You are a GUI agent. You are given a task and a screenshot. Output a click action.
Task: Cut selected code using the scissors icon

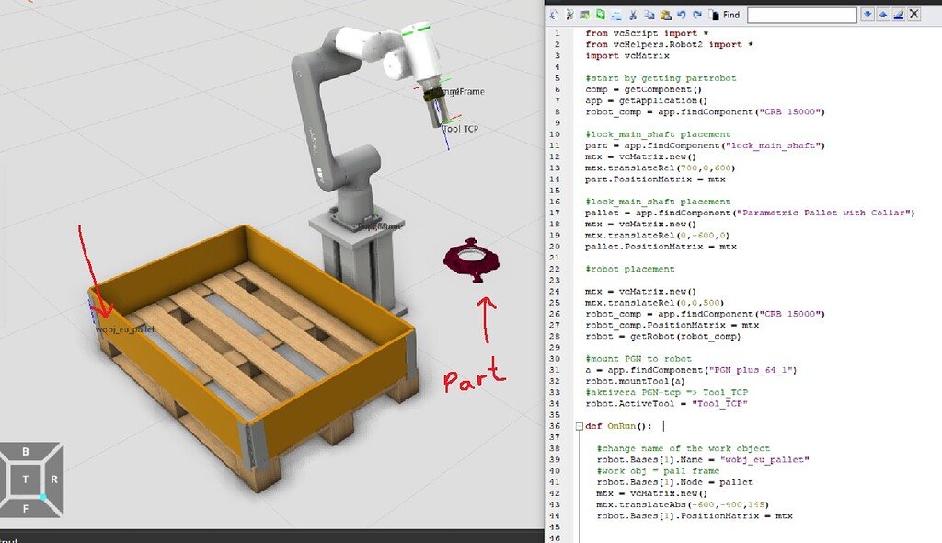click(x=632, y=15)
